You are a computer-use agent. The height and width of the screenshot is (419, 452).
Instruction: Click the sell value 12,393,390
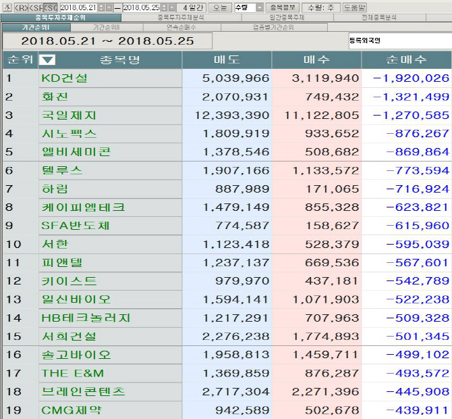[232, 115]
